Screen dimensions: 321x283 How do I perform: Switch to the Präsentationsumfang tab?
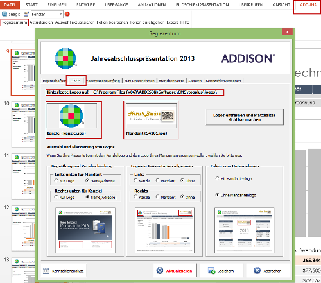(x=103, y=81)
